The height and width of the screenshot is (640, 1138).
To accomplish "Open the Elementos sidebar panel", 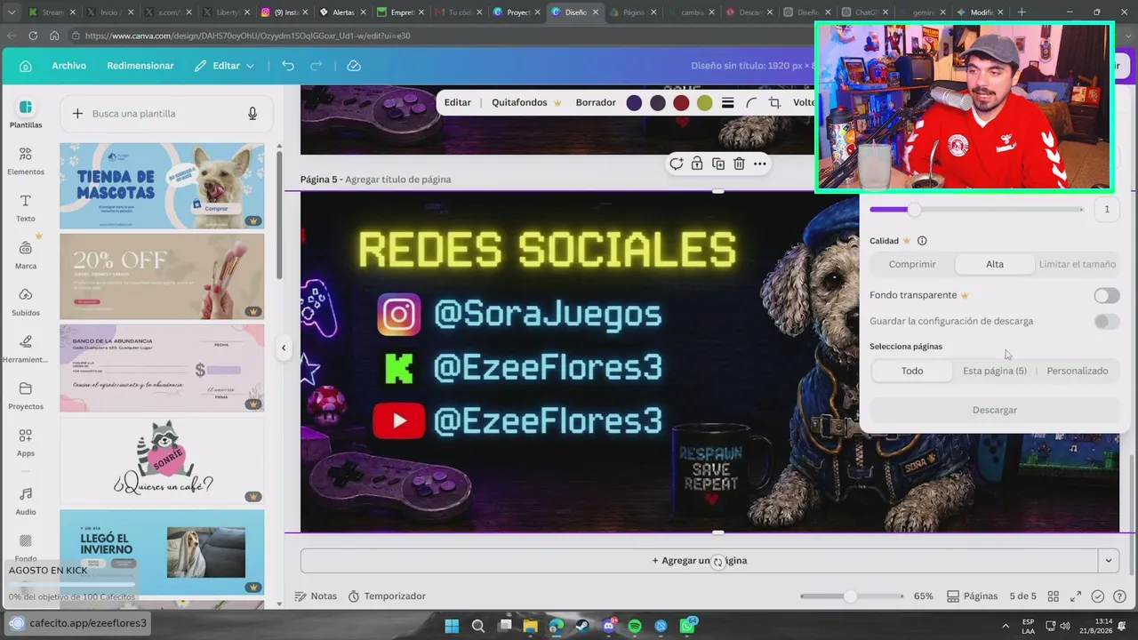I will coord(26,161).
